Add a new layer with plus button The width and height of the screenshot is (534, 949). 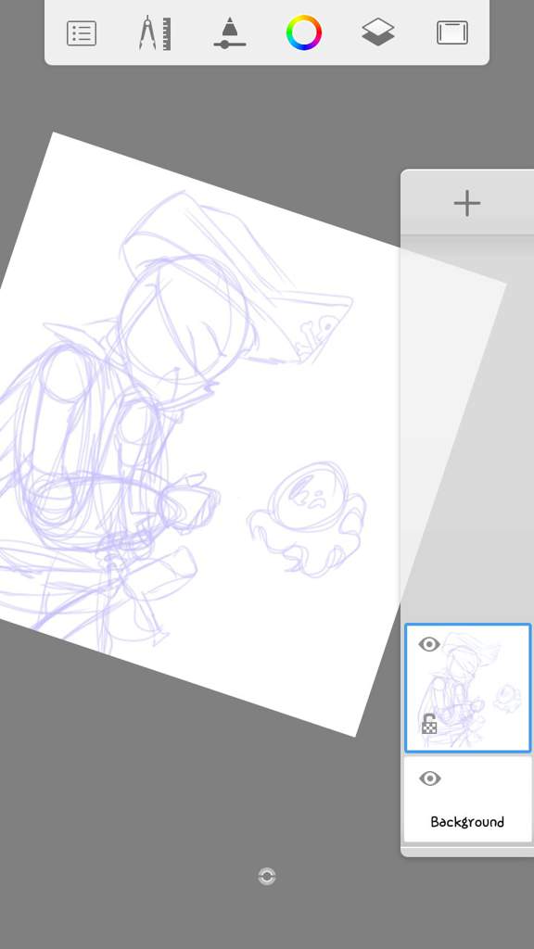click(467, 203)
